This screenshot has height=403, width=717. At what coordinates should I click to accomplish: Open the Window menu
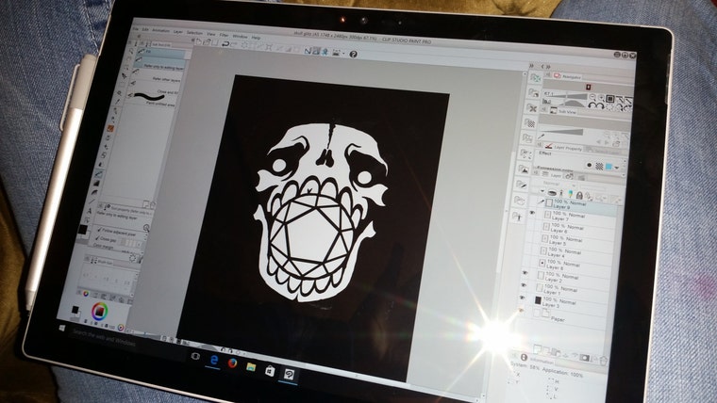click(240, 36)
